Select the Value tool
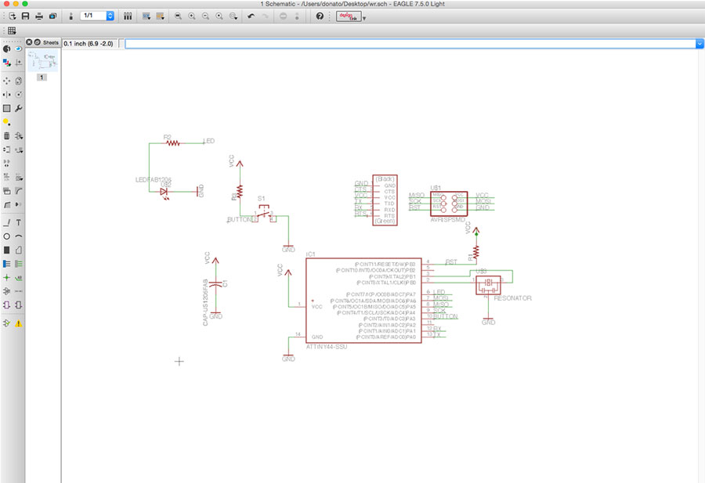This screenshot has width=705, height=483. pyautogui.click(x=19, y=177)
